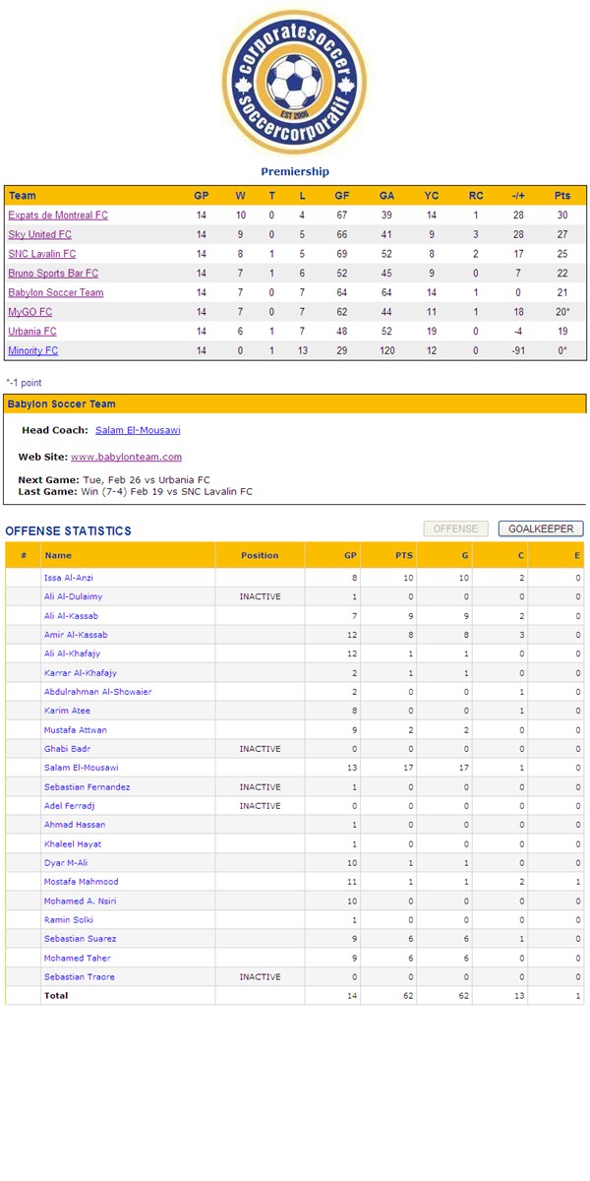Viewport: 590px width, 1181px height.
Task: Open player Mohamed Taher
Action: (77, 959)
